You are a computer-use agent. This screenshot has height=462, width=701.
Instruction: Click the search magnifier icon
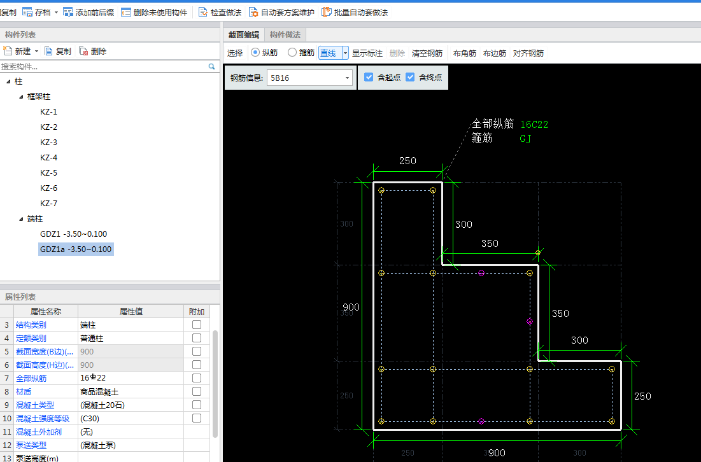click(x=211, y=67)
